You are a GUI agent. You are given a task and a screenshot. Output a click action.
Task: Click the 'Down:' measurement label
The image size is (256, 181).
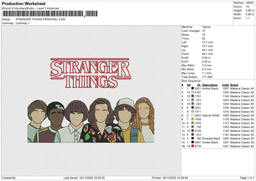[185, 54]
